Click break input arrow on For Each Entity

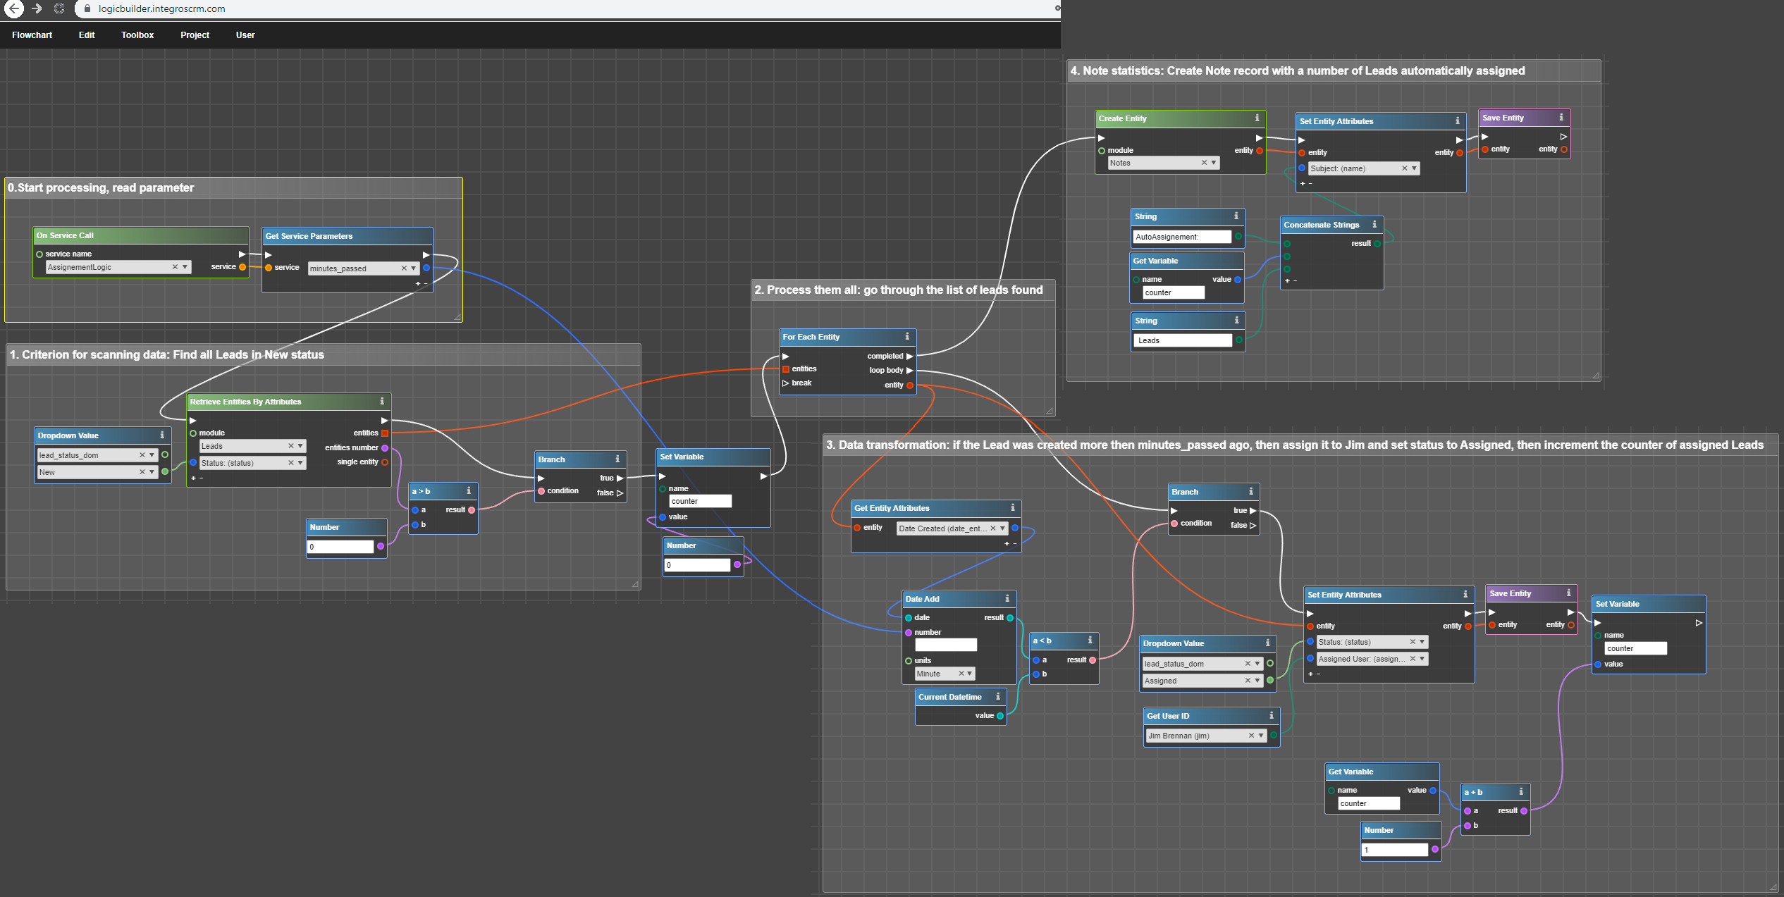[785, 383]
